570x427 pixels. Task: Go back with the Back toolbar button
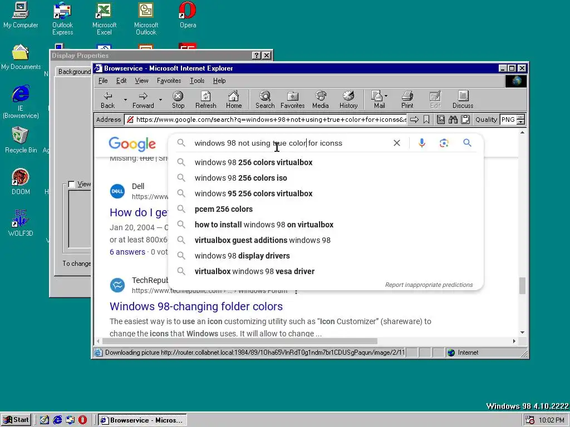(107, 100)
